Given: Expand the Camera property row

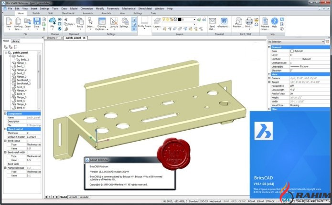Looking at the screenshot, I should click(x=269, y=78).
